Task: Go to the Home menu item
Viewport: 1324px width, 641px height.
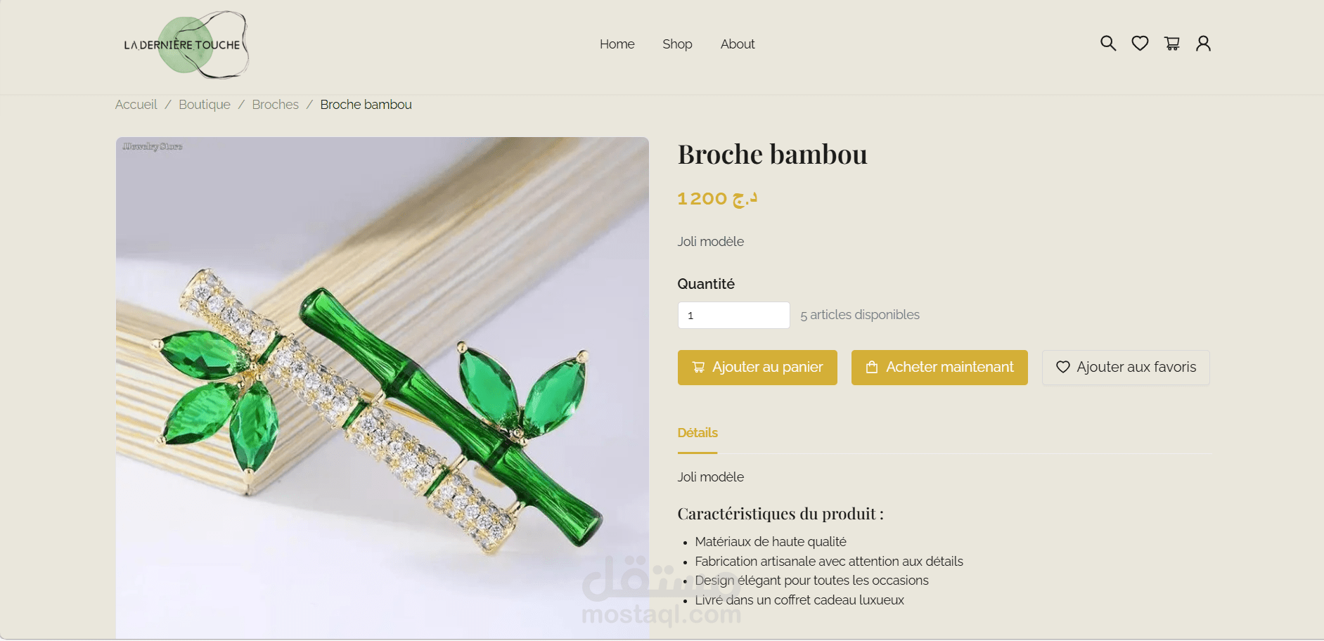Action: tap(617, 44)
